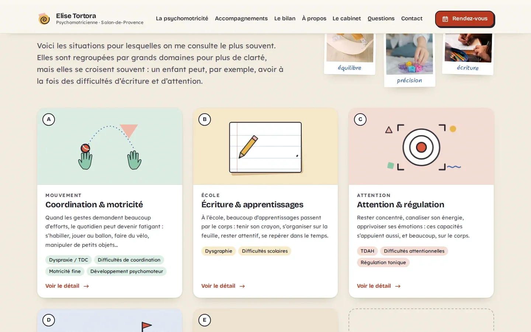The image size is (531, 332).
Task: Click the Écriture & apprentissages heading
Action: [252, 205]
